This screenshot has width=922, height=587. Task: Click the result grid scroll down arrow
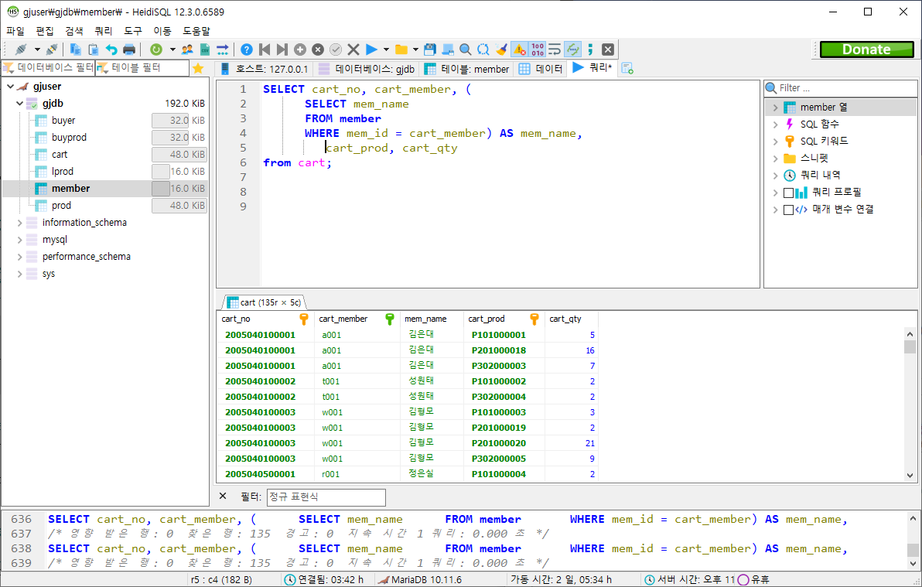tap(910, 476)
